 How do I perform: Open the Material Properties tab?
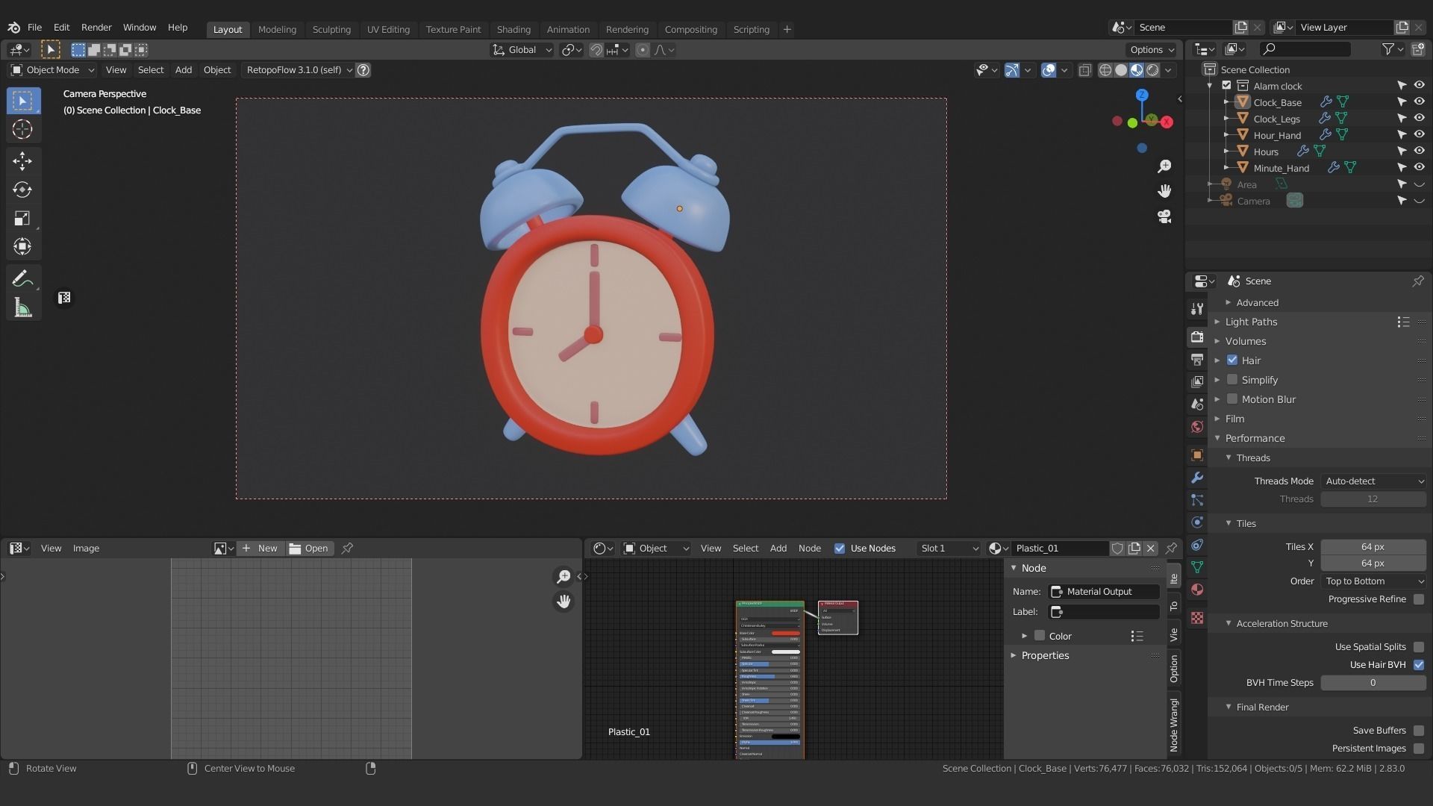pyautogui.click(x=1197, y=590)
